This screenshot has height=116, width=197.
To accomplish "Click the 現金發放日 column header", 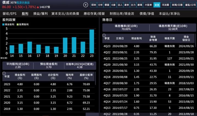I will 186,38.
